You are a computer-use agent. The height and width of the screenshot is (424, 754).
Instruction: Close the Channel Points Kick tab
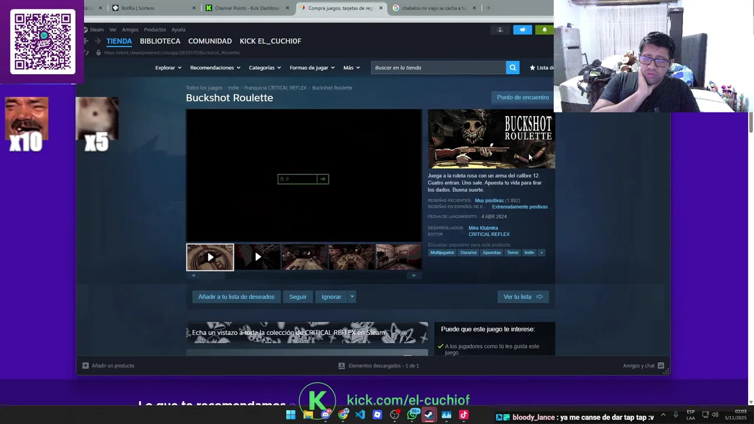[x=288, y=8]
